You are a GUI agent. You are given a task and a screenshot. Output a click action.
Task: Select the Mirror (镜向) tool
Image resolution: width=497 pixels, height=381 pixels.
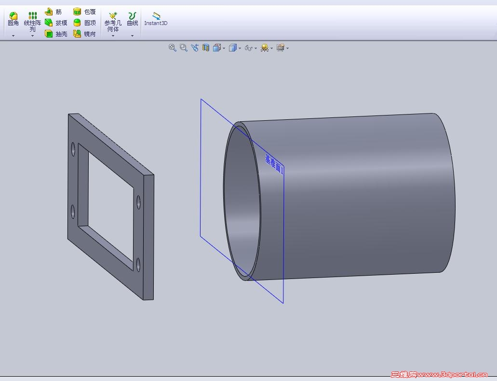tap(84, 34)
